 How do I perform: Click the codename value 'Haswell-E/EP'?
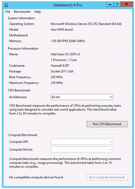point(60,66)
